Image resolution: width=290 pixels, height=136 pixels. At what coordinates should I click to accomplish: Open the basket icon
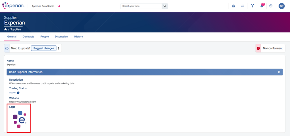[233, 6]
